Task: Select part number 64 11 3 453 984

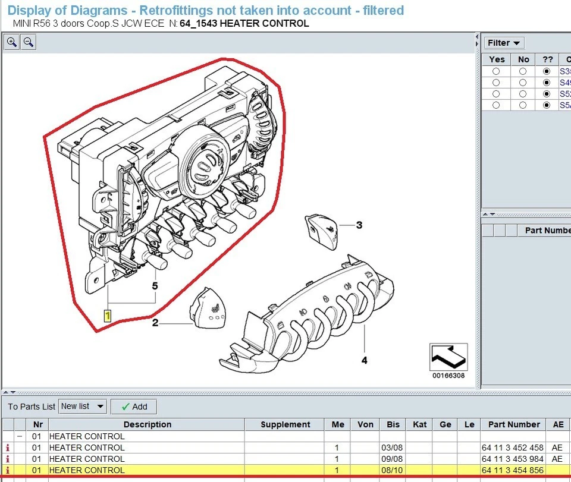Action: (512, 459)
